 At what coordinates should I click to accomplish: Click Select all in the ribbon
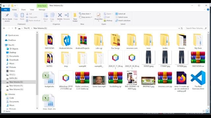click(120, 14)
